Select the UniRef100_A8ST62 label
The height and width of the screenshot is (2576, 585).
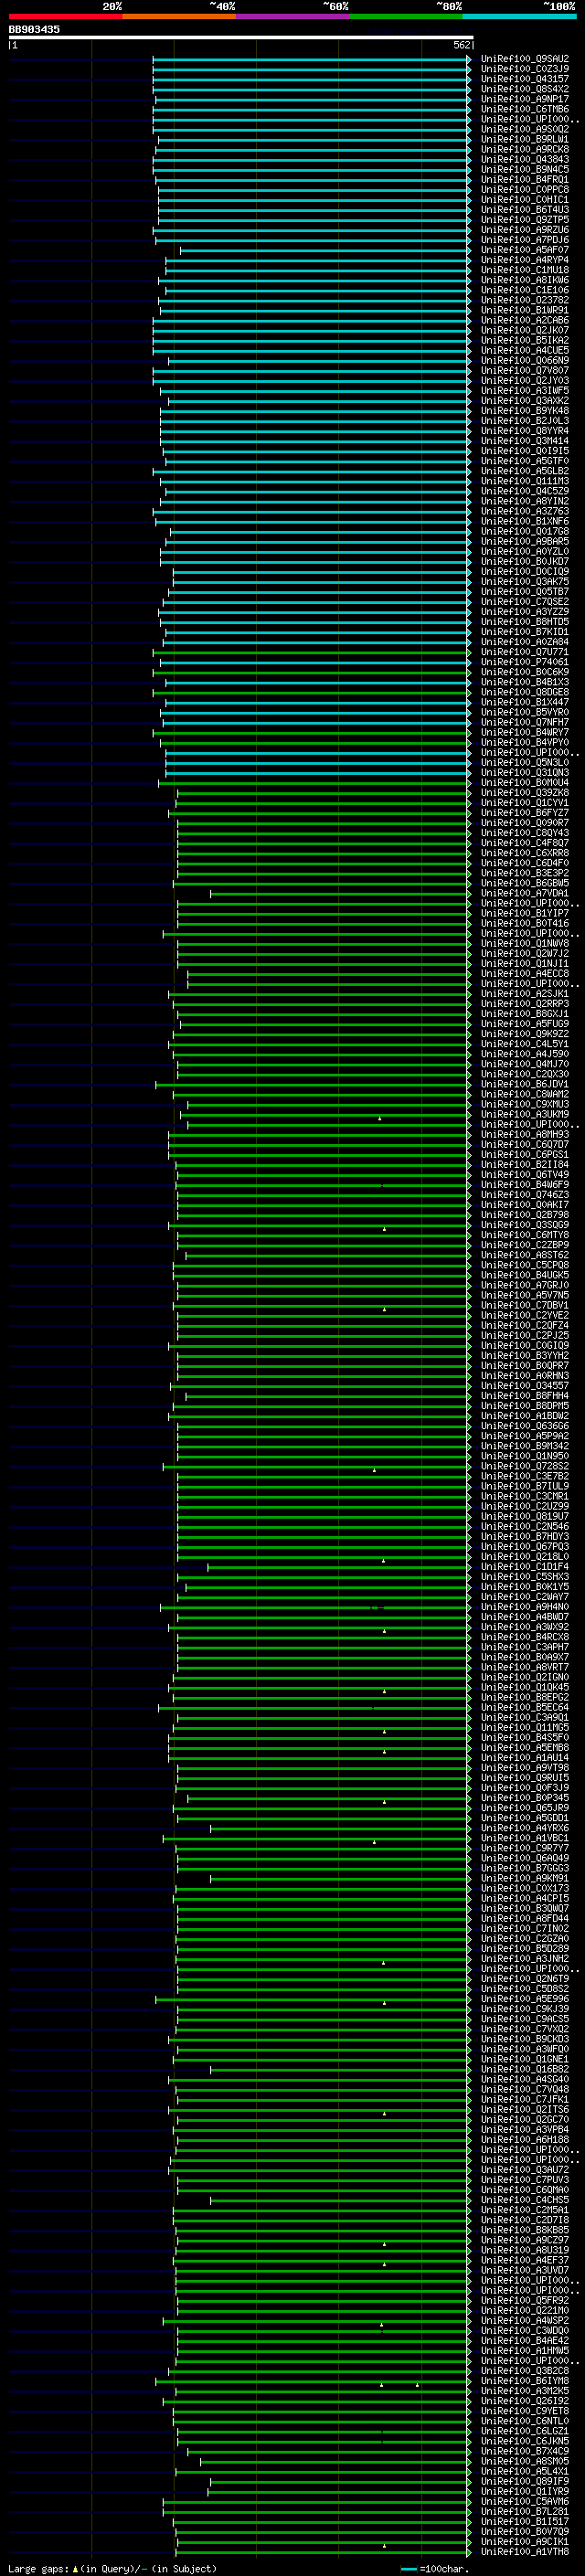pyautogui.click(x=525, y=1255)
